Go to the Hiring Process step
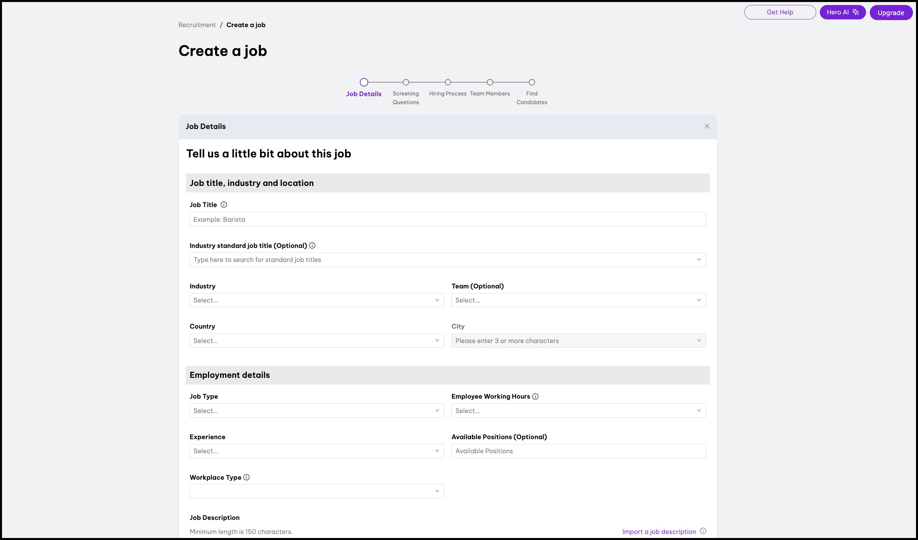Viewport: 918px width, 540px height. [448, 83]
